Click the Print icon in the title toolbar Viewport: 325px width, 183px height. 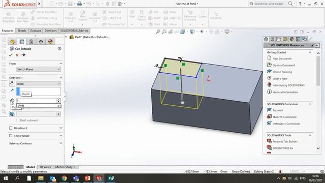[x=79, y=4]
